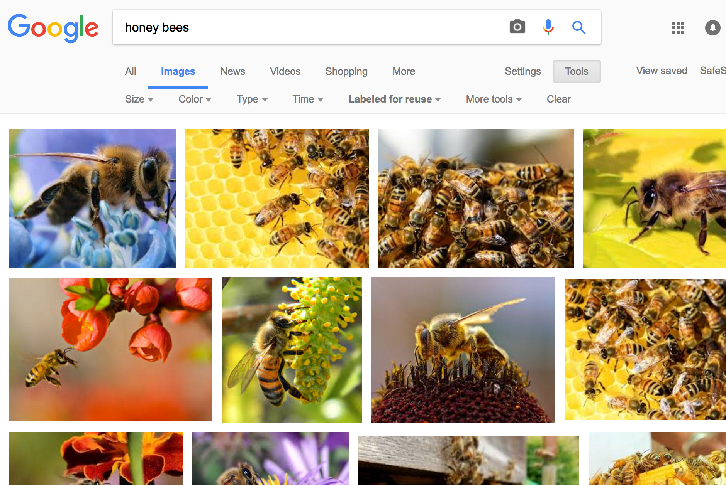Open the Settings menu
The image size is (726, 485).
522,71
